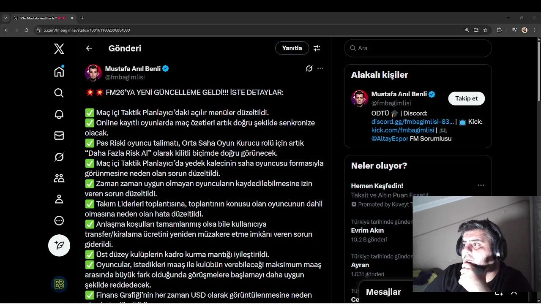Open the discord.gg/fmbagimlisi link
The image size is (541, 304).
point(413,122)
